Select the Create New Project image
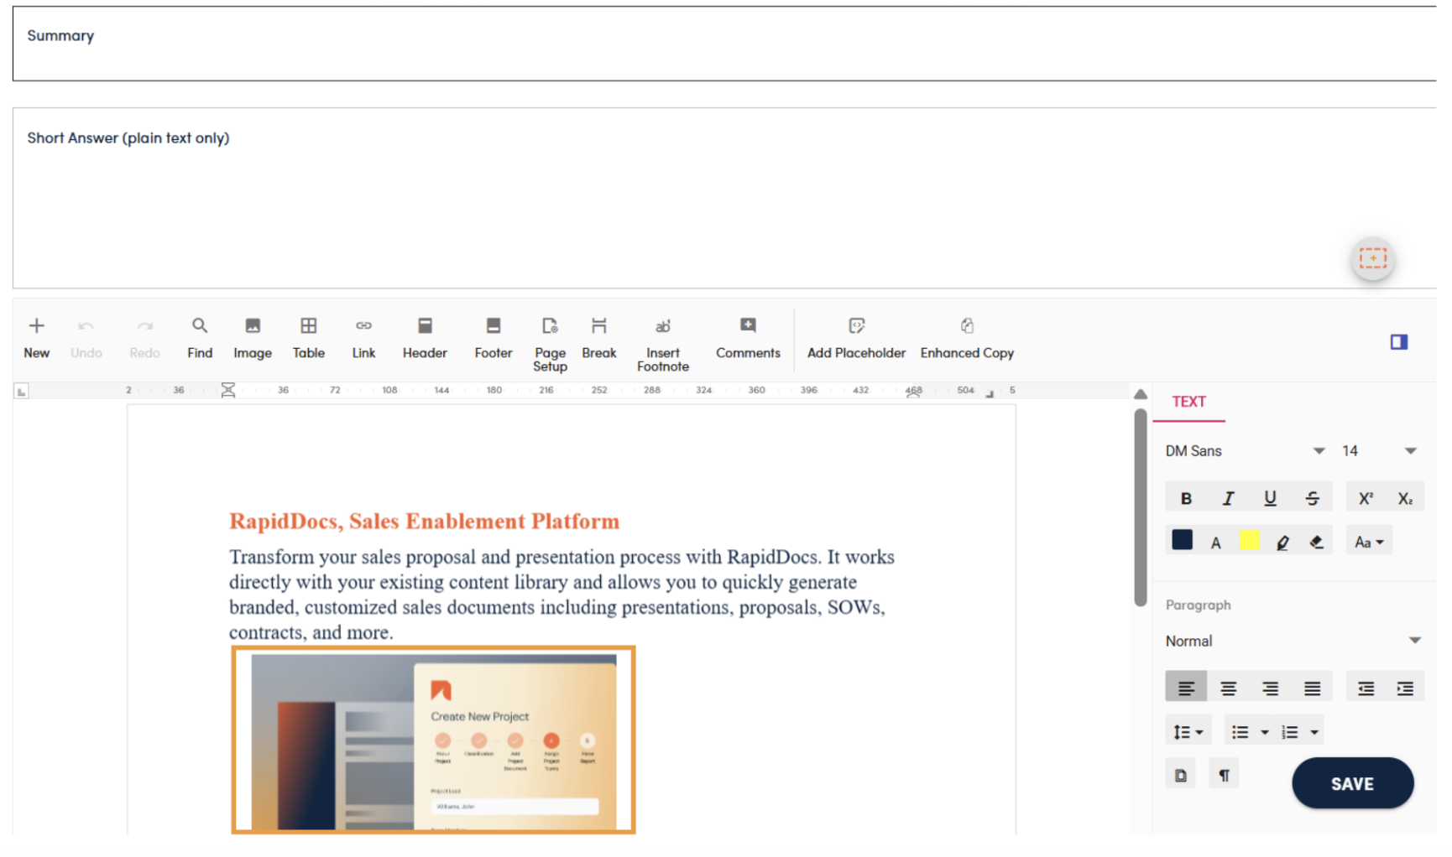The image size is (1452, 857). [433, 740]
